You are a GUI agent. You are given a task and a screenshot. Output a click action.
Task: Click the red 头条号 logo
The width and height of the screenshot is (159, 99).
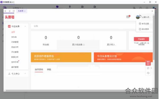click(x=10, y=17)
